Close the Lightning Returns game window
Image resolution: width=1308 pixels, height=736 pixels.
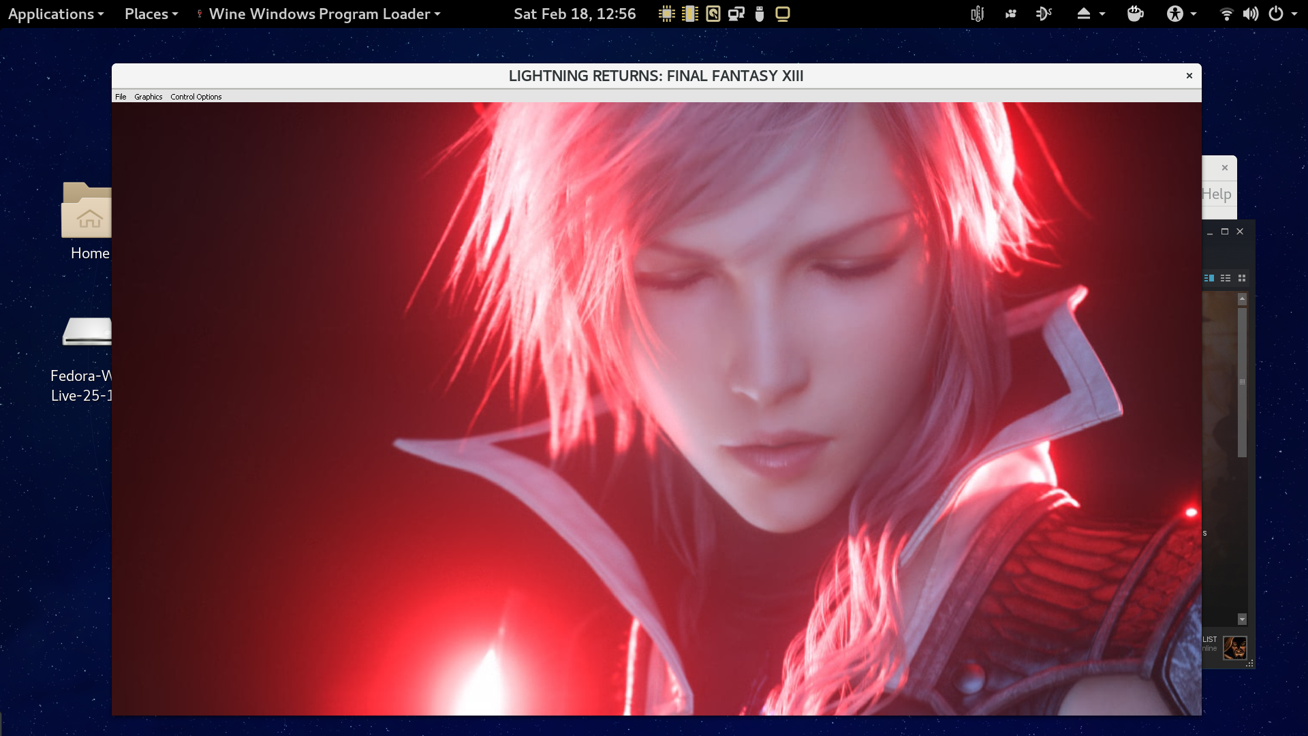coord(1189,76)
